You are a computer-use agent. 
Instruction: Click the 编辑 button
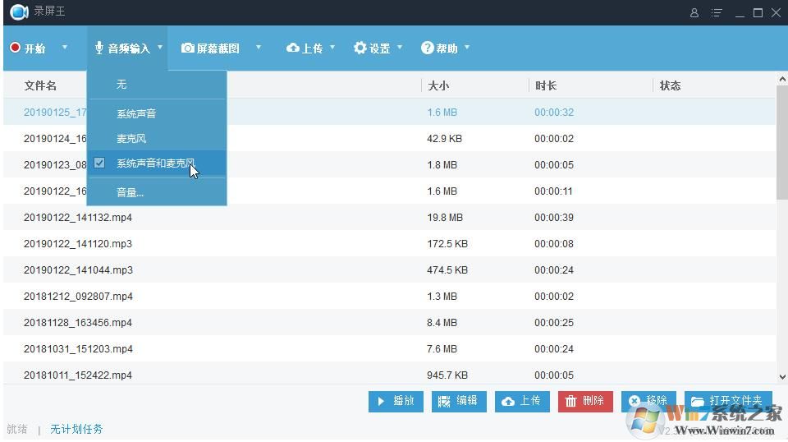[x=459, y=401]
